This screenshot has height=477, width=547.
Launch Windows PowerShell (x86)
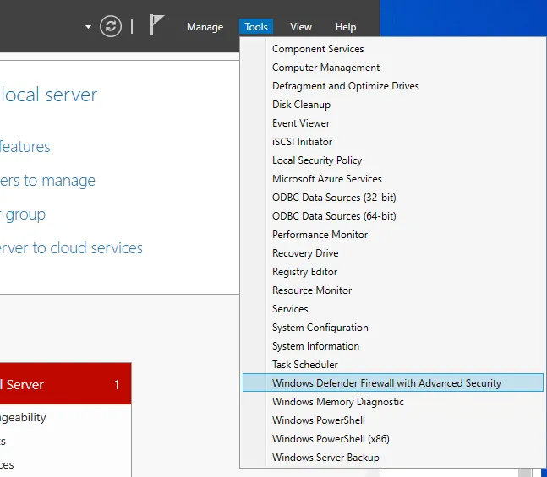point(331,439)
